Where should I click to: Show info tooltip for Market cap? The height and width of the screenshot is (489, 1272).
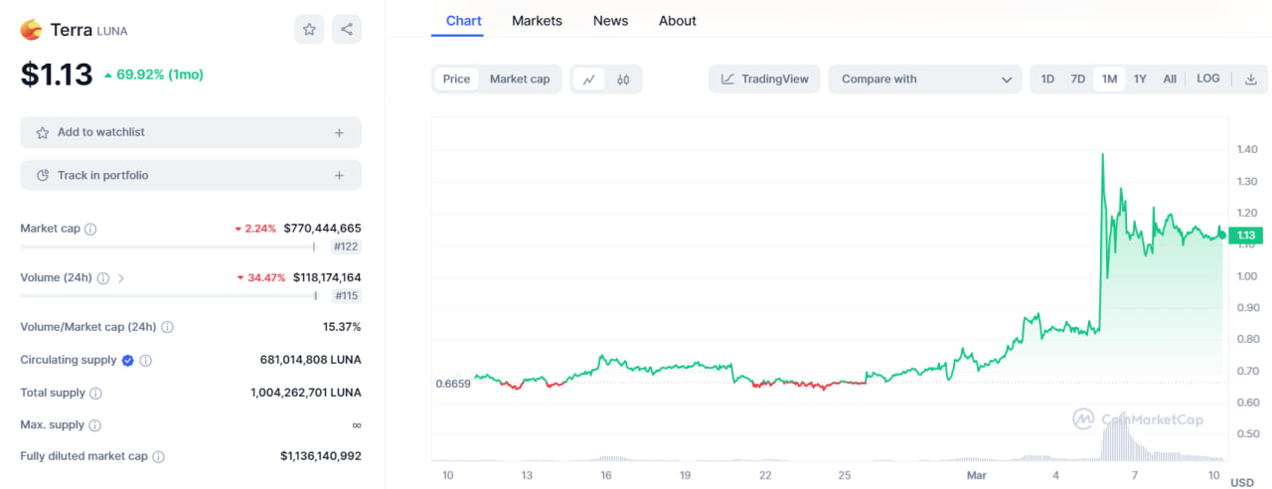pyautogui.click(x=90, y=229)
